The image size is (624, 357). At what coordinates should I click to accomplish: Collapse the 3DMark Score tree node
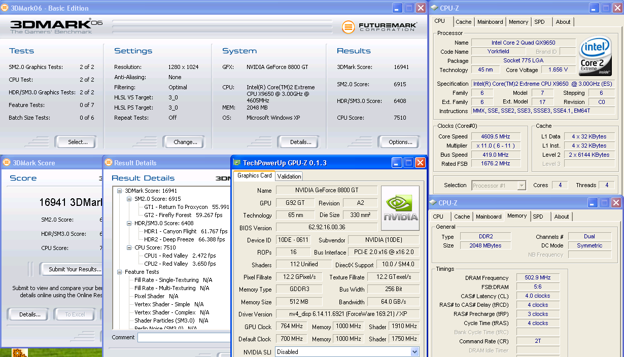point(119,191)
